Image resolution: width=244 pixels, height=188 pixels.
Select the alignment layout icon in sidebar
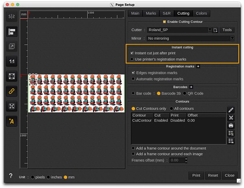tap(12, 32)
